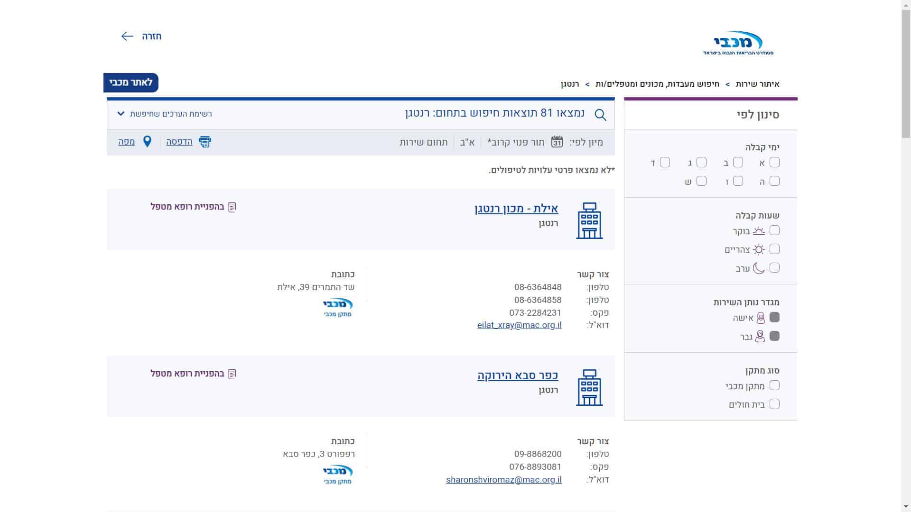Click the map pin icon for מפה
This screenshot has width=911, height=512.
(147, 142)
